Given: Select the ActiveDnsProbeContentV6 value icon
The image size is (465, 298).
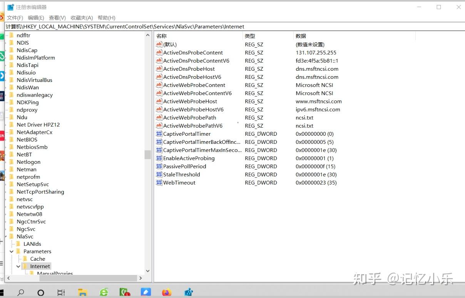Looking at the screenshot, I should [x=159, y=60].
